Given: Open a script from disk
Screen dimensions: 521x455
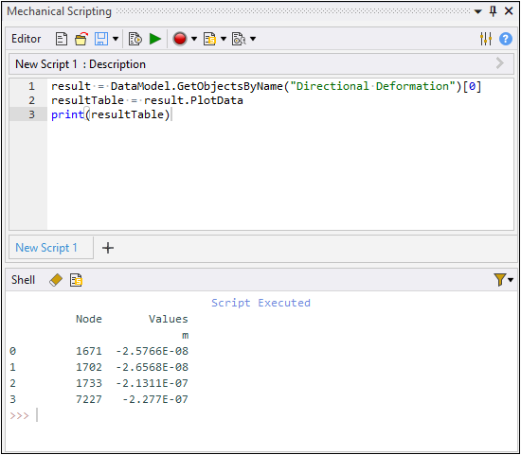Looking at the screenshot, I should click(x=81, y=39).
